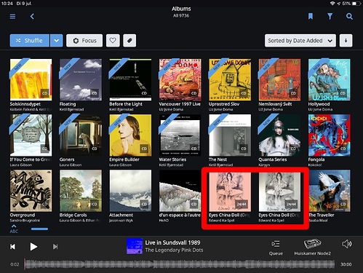Toggle the heart favorites filter
Image resolution: width=363 pixels, height=273 pixels.
click(x=113, y=41)
